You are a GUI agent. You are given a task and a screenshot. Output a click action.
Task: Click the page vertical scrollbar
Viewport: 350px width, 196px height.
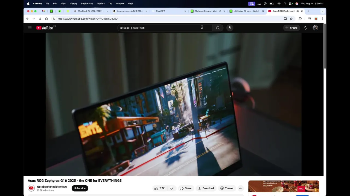325,46
